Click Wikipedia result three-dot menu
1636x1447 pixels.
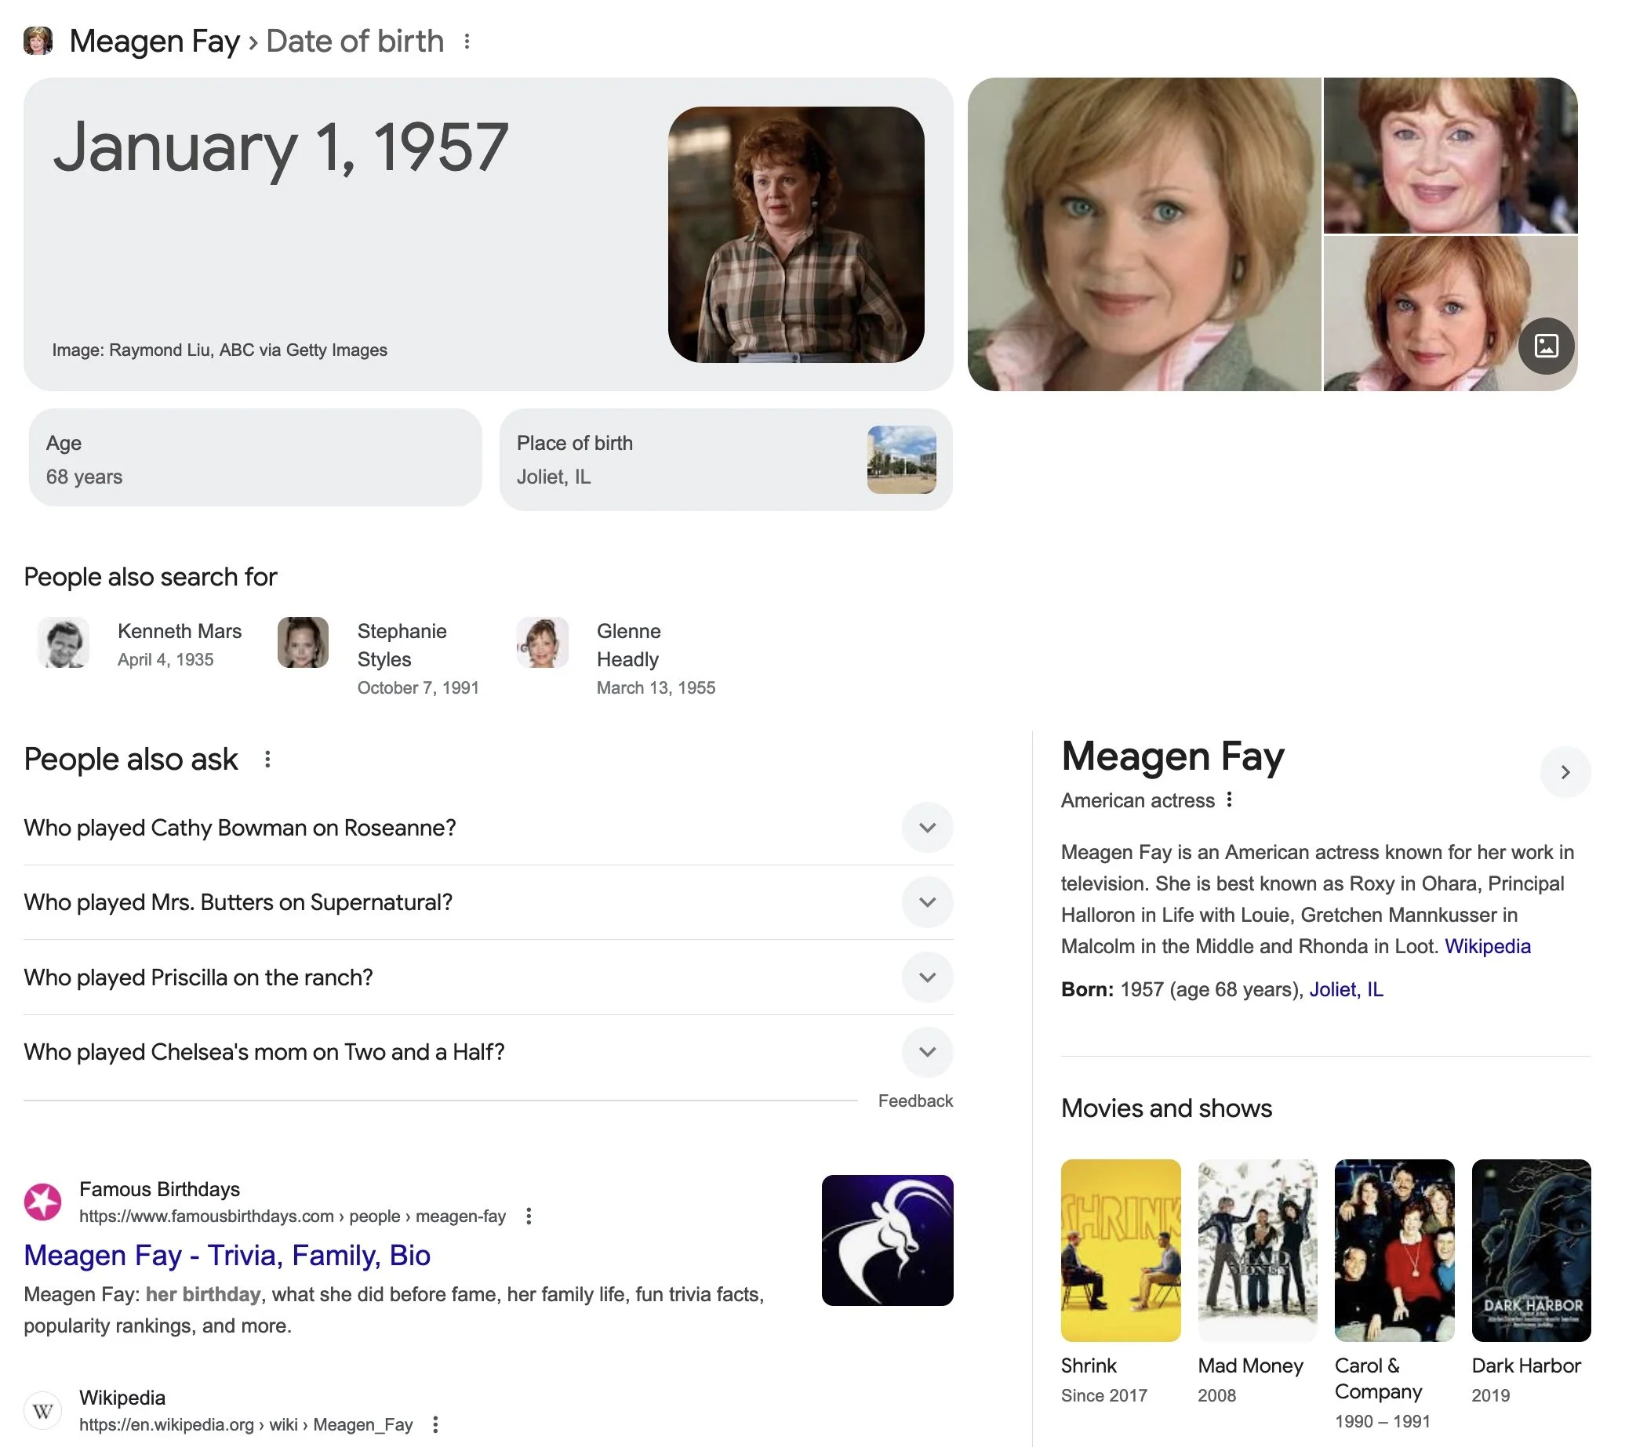(435, 1423)
